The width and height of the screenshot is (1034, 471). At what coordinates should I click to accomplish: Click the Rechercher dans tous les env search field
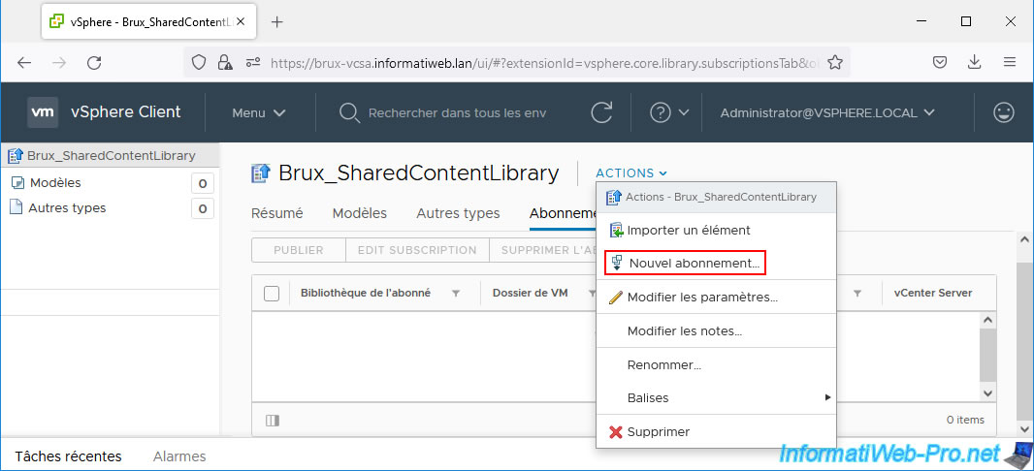pos(457,112)
